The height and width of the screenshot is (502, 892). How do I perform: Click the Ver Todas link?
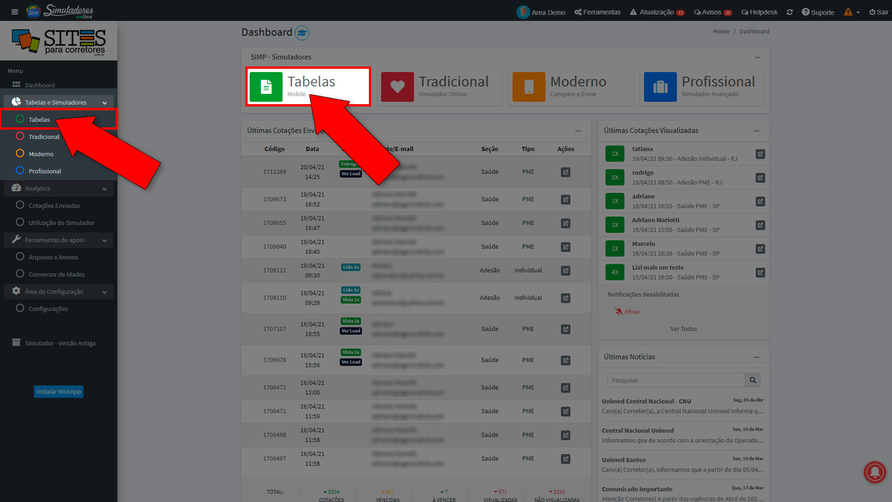(x=683, y=329)
